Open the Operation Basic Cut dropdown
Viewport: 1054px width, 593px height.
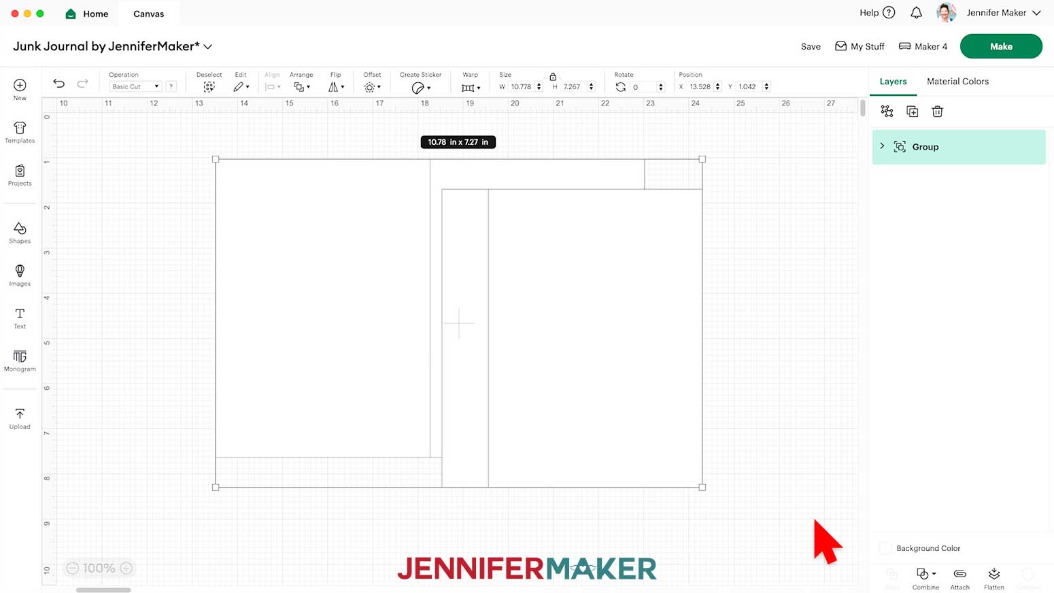tap(135, 86)
